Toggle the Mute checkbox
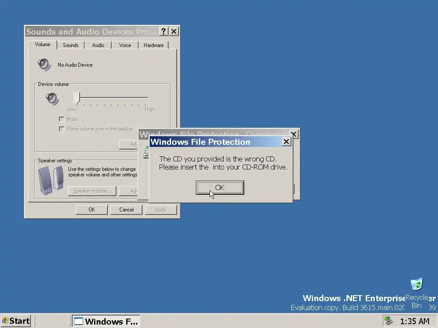Viewport: 438px width, 328px height. pyautogui.click(x=62, y=120)
